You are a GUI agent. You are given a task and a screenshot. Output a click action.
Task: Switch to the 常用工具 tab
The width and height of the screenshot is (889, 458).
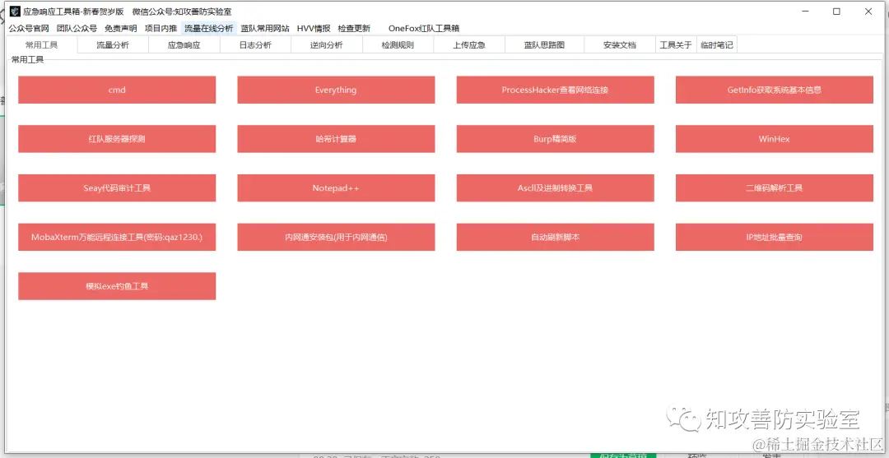pyautogui.click(x=41, y=44)
